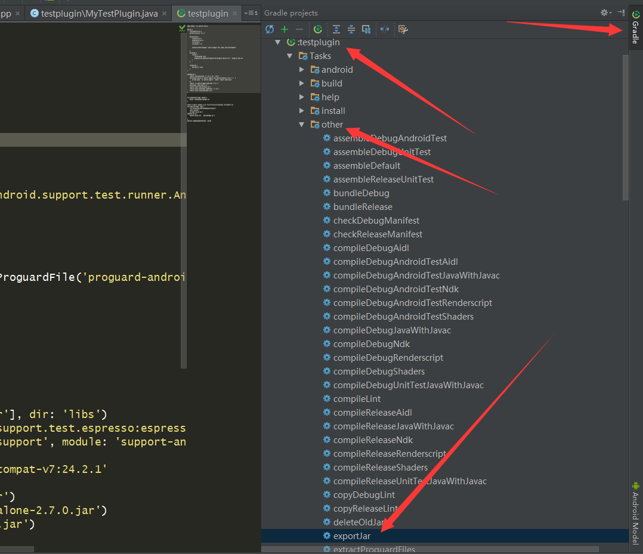Click the Refresh all Gradle projects icon
Viewport: 643px width, 554px height.
(270, 29)
